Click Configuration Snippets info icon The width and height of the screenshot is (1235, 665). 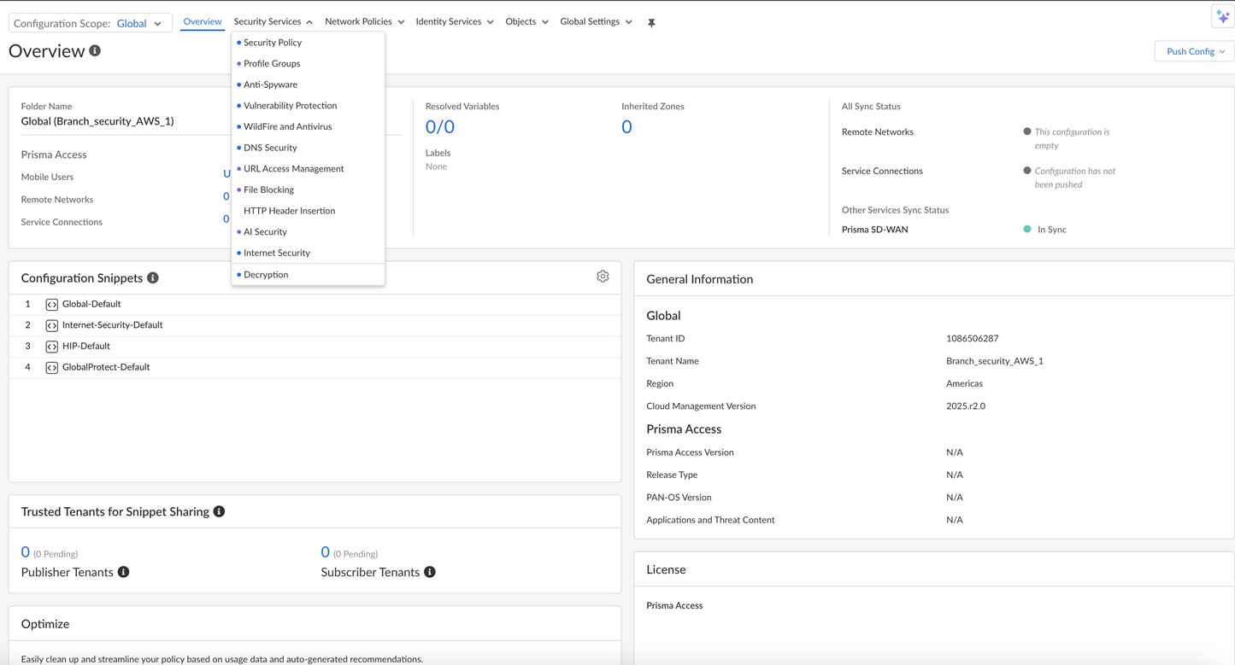(x=153, y=278)
